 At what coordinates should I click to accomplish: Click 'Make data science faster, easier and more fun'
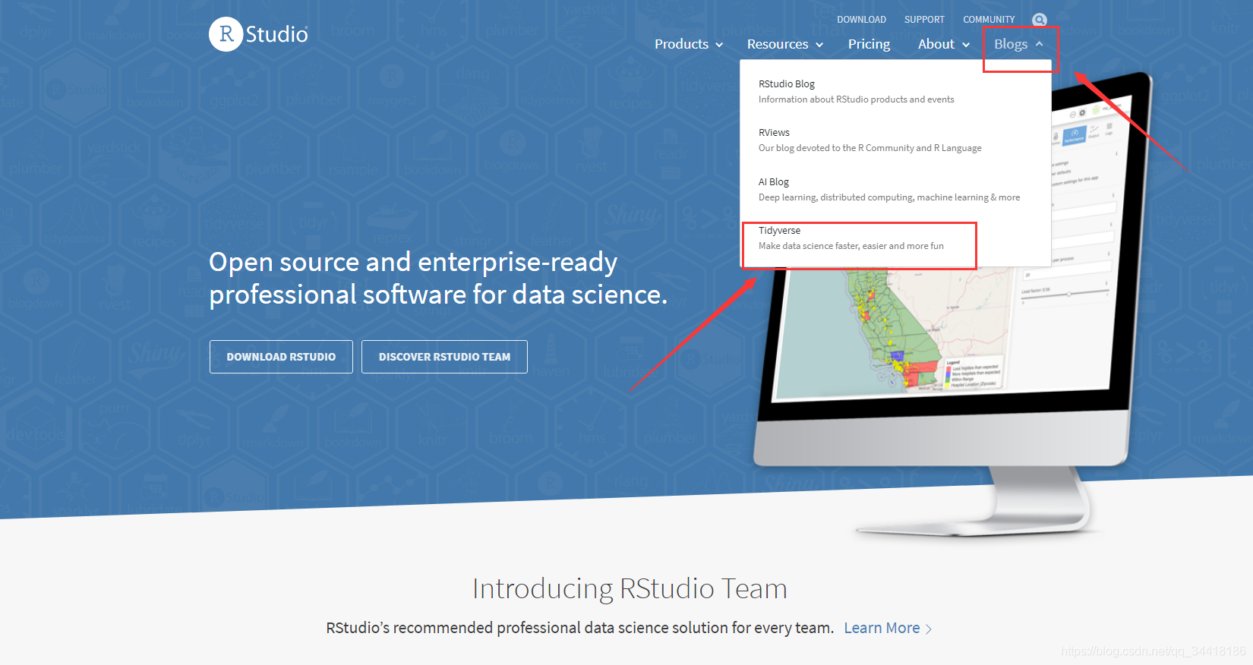[851, 246]
